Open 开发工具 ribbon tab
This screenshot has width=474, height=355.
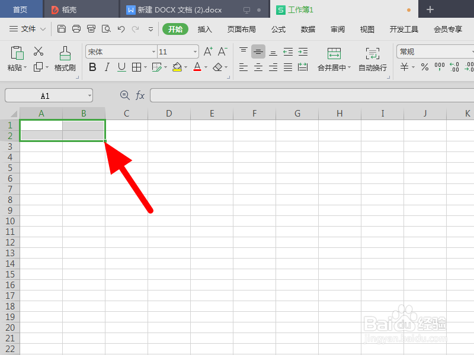coord(404,29)
